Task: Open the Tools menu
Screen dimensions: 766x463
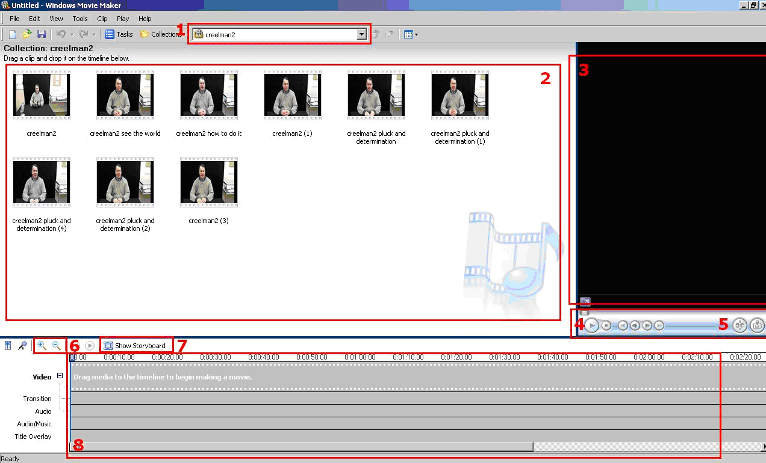Action: click(x=80, y=19)
